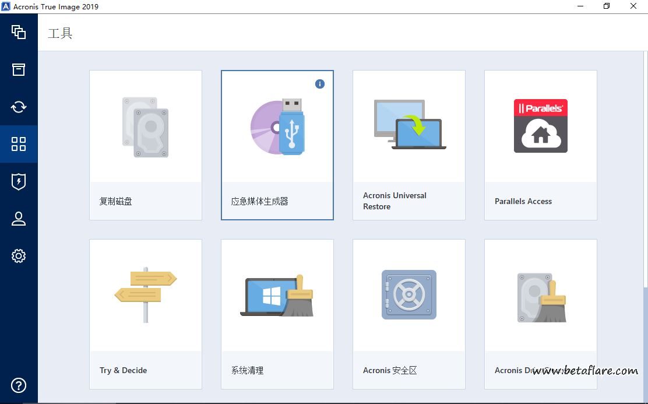Open the Archive section in sidebar

pos(19,69)
